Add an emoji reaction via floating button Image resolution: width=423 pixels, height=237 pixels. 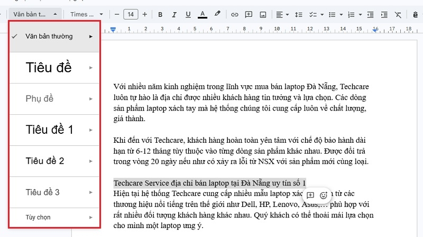tap(323, 195)
